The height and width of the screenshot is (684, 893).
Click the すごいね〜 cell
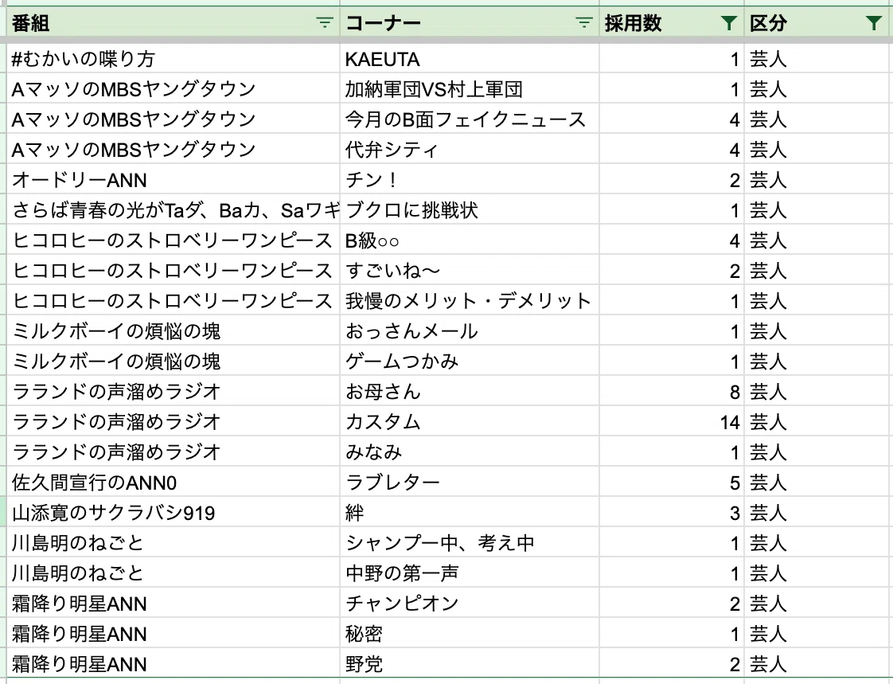tap(470, 270)
